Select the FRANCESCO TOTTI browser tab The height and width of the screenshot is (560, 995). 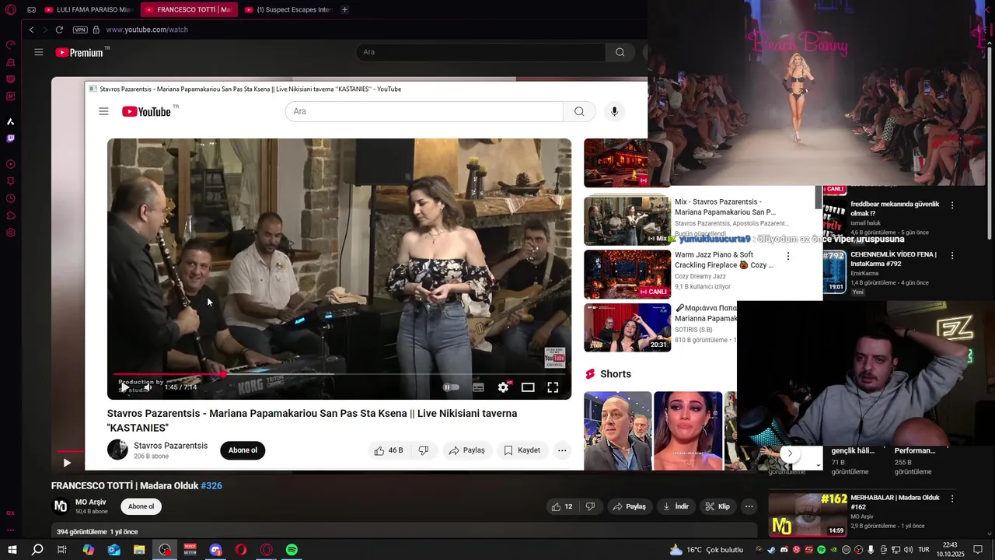point(189,10)
